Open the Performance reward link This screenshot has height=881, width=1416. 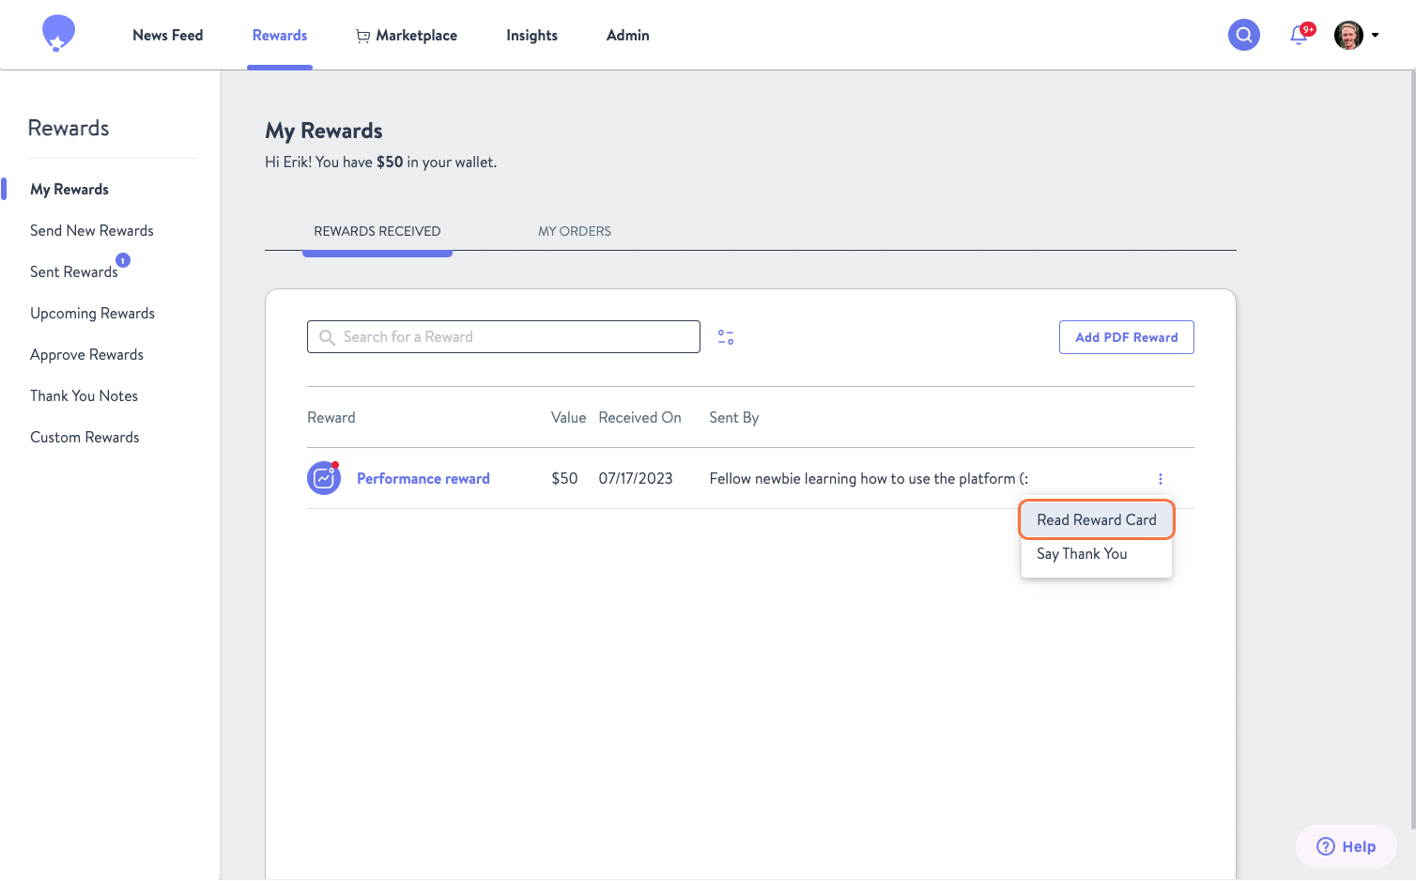[423, 479]
